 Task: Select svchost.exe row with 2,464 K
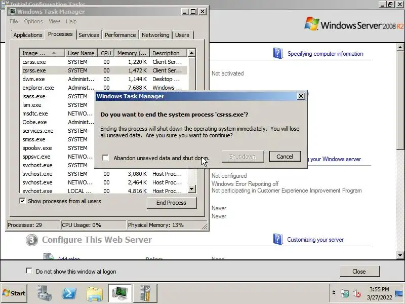click(103, 182)
